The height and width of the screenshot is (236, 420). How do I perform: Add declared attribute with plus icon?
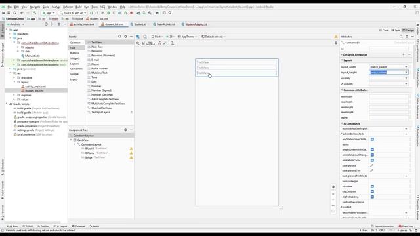pos(404,54)
